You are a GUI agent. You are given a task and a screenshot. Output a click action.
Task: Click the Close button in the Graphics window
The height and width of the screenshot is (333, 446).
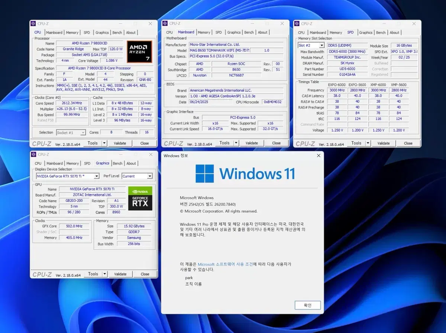pyautogui.click(x=145, y=274)
